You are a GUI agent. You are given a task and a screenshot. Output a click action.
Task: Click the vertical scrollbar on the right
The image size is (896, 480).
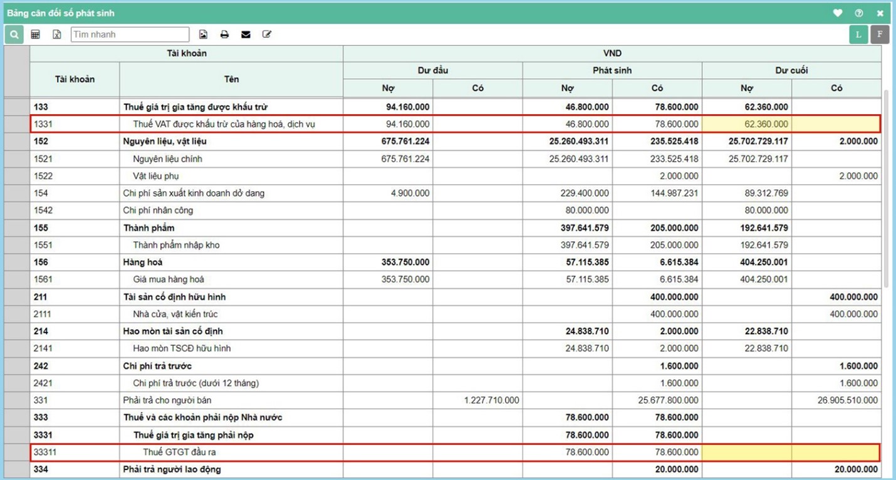pos(886,188)
